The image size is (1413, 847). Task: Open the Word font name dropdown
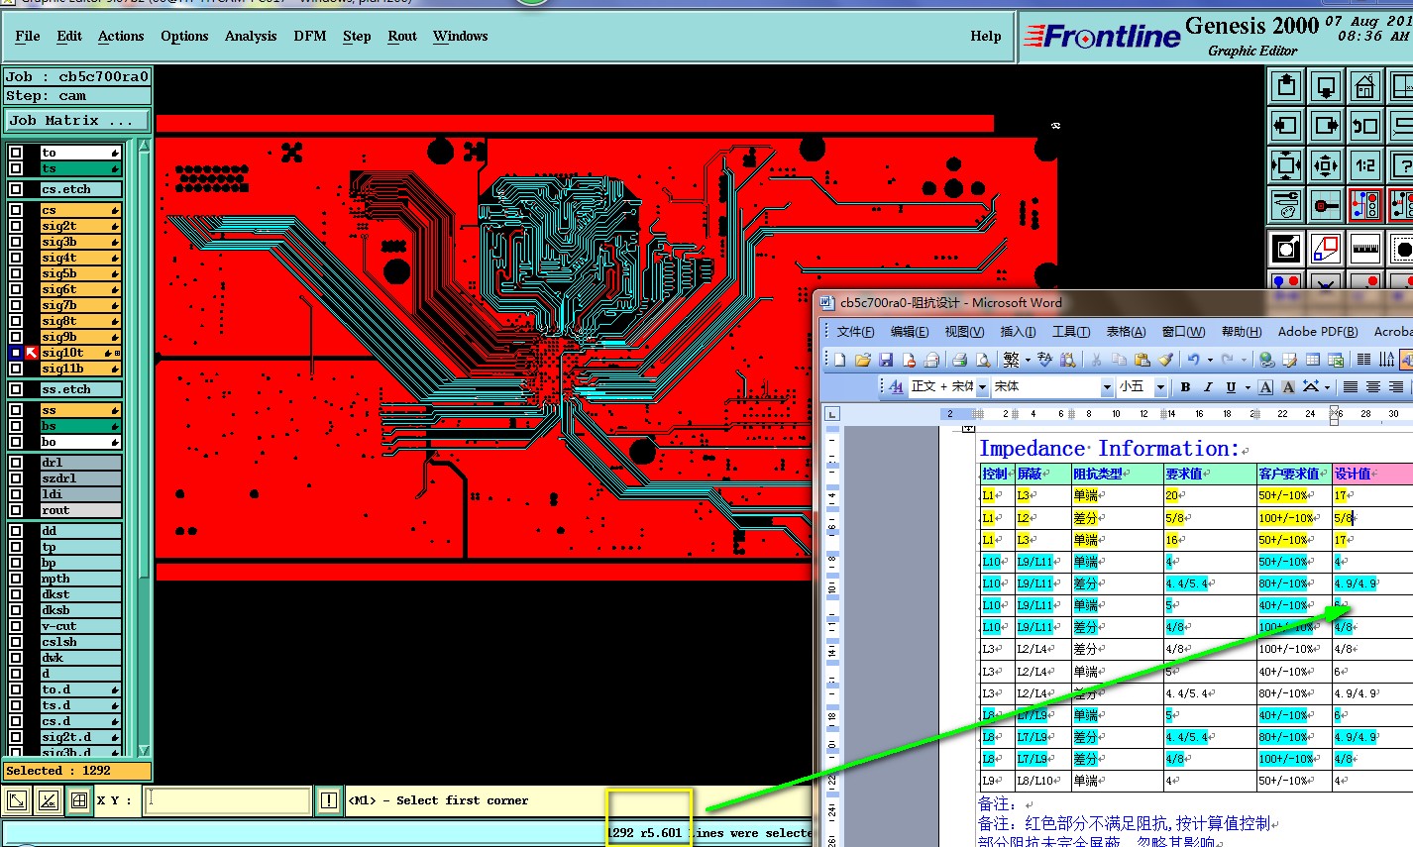1107,386
